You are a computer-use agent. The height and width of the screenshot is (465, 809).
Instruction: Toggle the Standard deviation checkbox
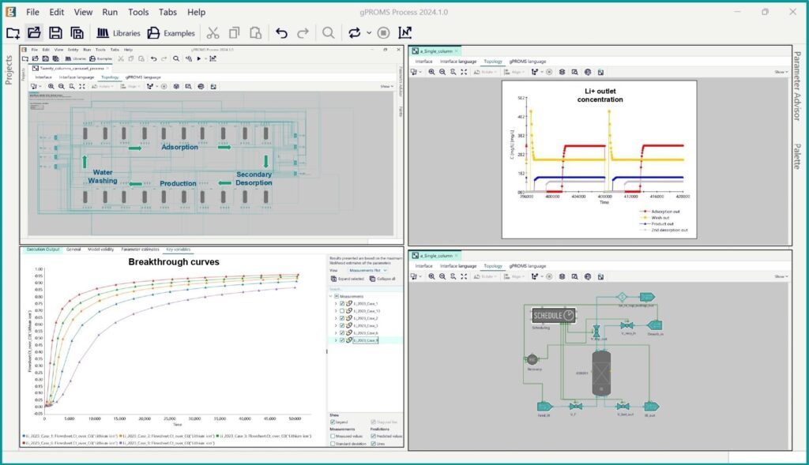coord(332,444)
